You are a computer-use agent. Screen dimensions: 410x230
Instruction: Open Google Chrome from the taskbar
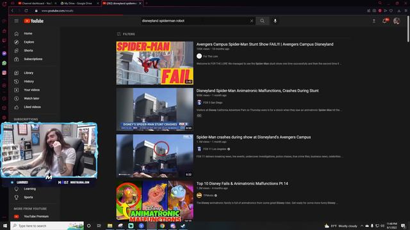pyautogui.click(x=162, y=226)
